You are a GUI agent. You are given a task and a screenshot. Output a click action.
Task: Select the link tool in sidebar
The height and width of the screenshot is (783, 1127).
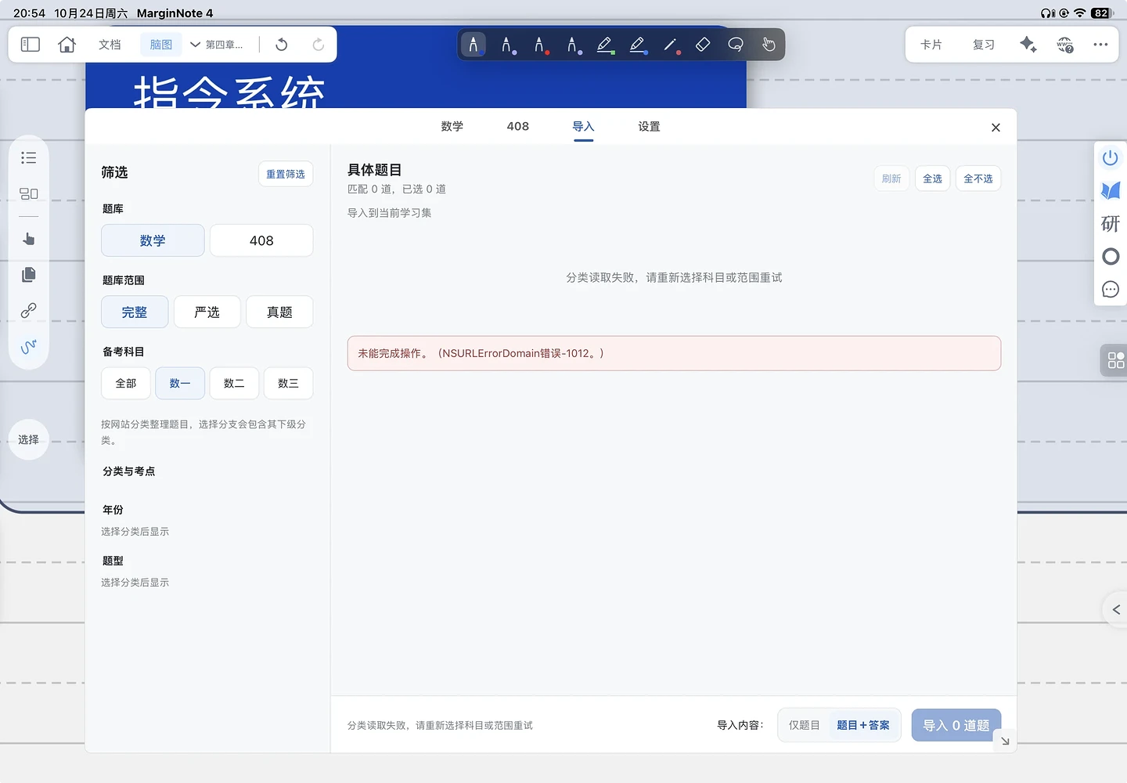coord(29,310)
